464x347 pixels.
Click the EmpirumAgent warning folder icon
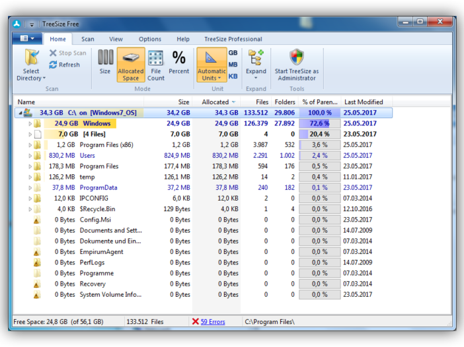pos(37,252)
